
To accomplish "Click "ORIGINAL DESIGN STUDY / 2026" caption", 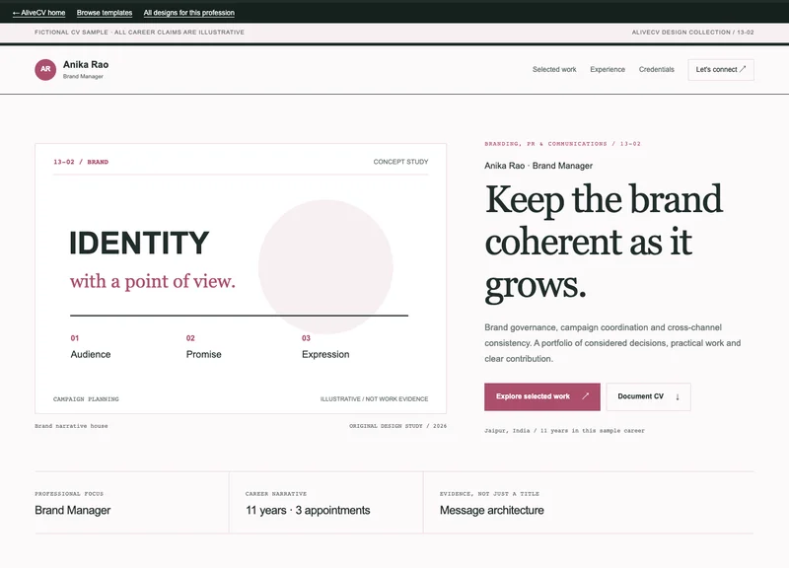I will point(398,426).
